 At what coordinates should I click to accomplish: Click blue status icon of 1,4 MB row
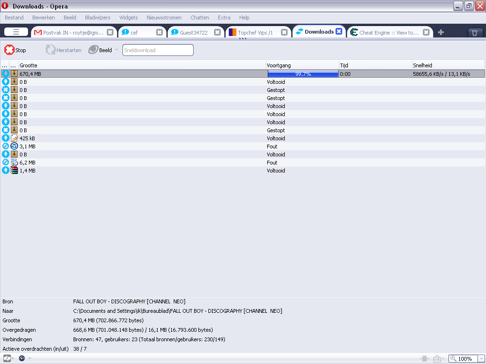point(6,170)
